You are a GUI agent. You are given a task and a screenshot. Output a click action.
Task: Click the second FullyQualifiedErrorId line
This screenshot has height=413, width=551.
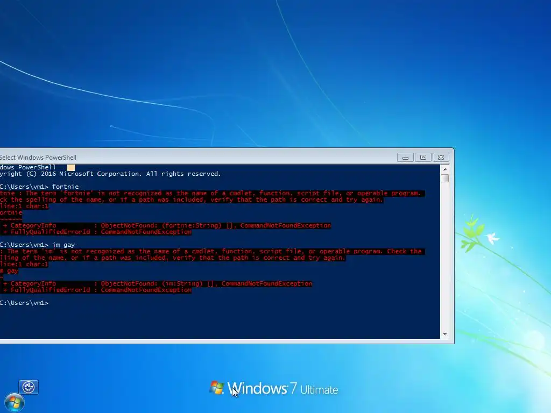click(x=96, y=290)
